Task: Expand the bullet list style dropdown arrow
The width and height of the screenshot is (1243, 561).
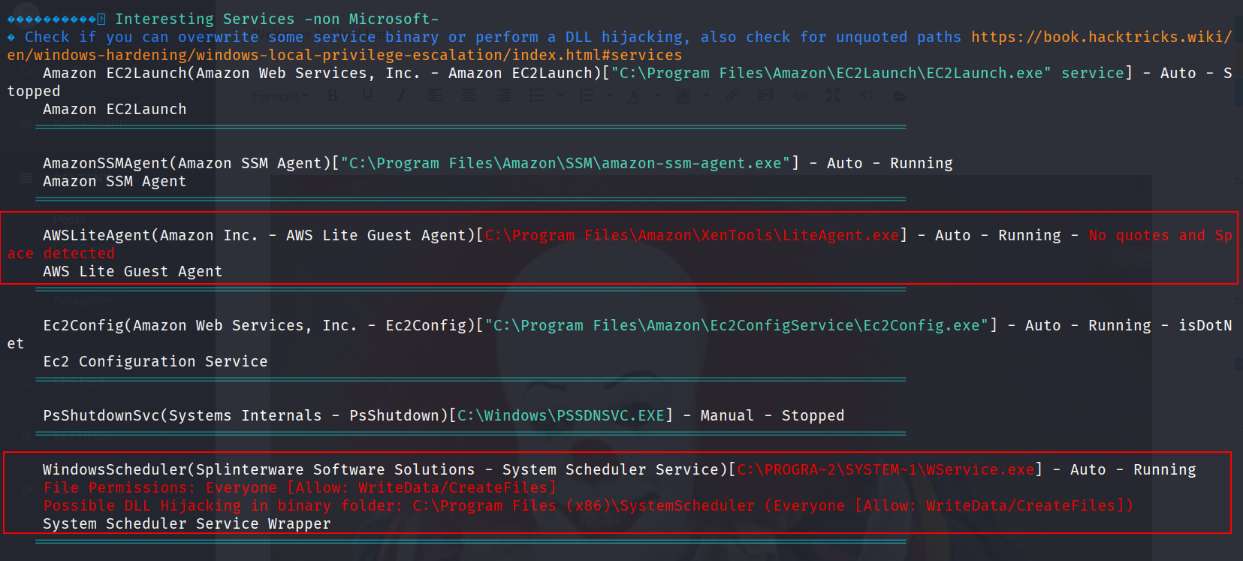Action: click(x=560, y=96)
